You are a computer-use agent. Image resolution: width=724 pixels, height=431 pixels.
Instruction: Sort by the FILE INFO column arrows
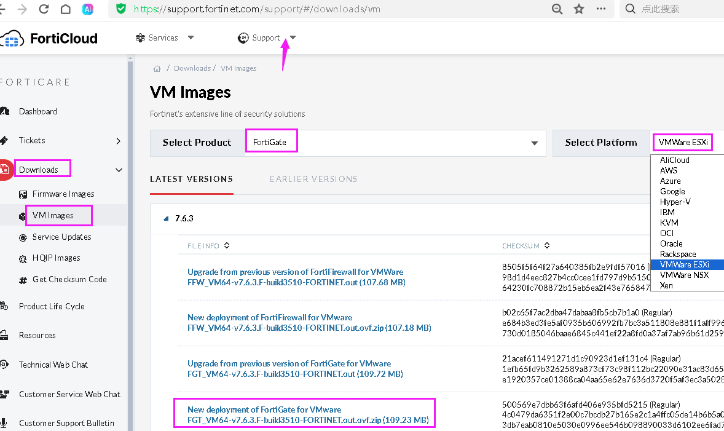pos(227,245)
